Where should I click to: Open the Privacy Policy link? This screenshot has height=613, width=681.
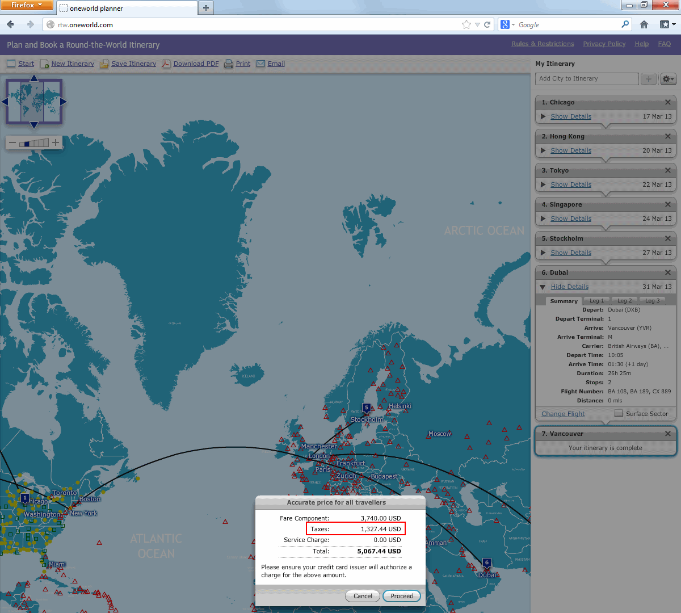coord(604,44)
